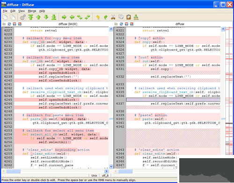The image size is (234, 183).
Task: Click the undo toolbar icon
Action: tap(98, 17)
